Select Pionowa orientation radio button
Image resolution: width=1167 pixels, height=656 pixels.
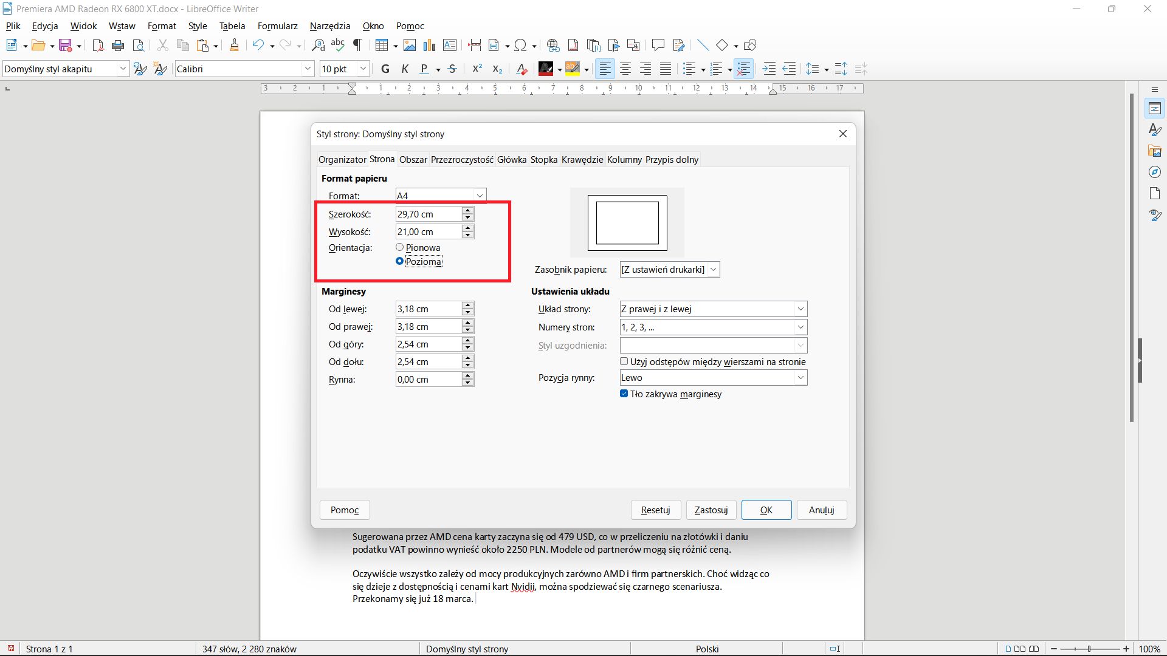(x=400, y=247)
